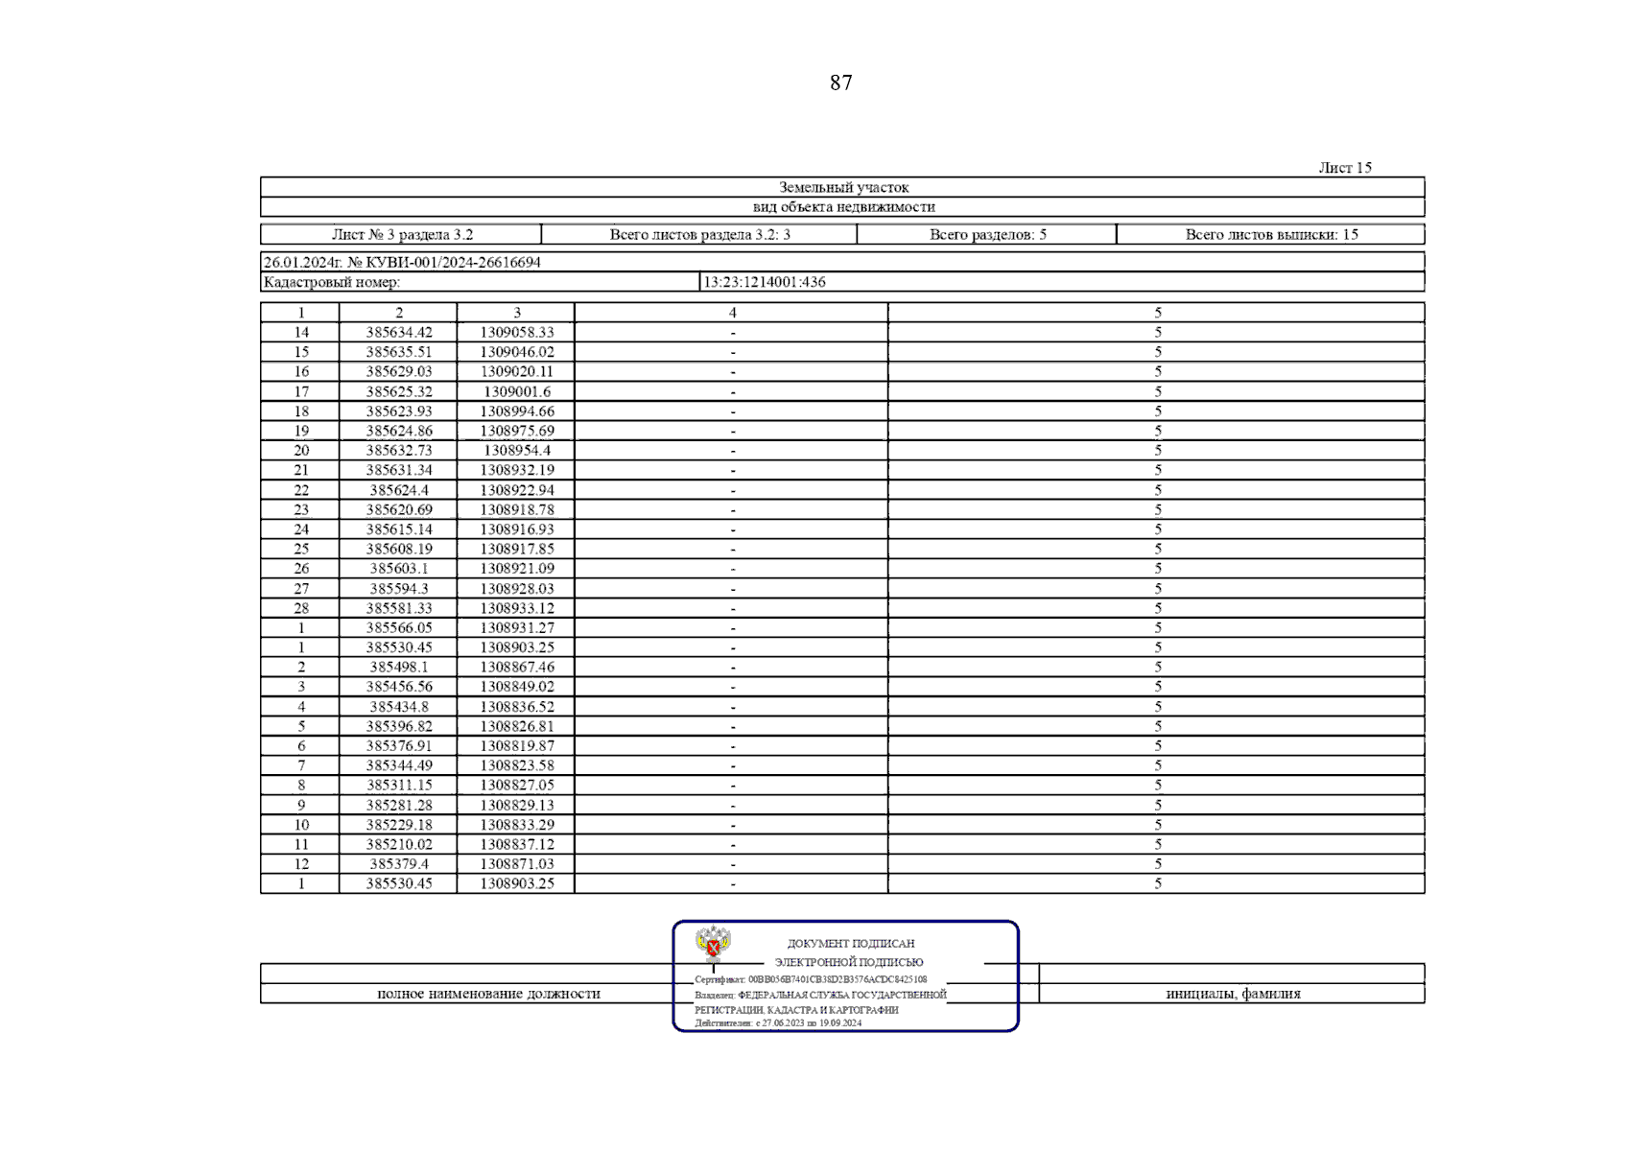Click value 385635.51
1628x1151 pixels.
(399, 352)
